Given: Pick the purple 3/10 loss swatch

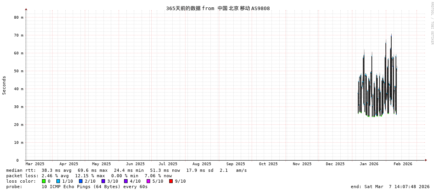Looking at the screenshot, I should [x=103, y=181].
